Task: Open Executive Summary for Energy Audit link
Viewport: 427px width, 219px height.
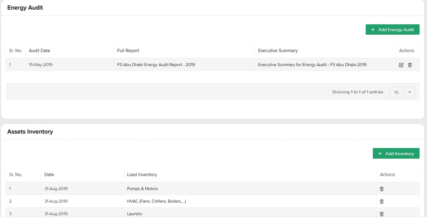Action: (x=312, y=65)
